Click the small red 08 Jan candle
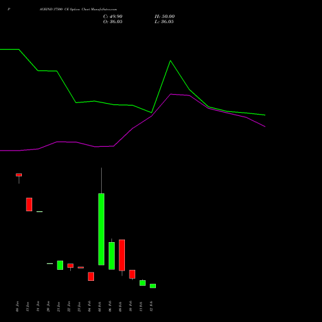The image size is (322, 322). 19,175
